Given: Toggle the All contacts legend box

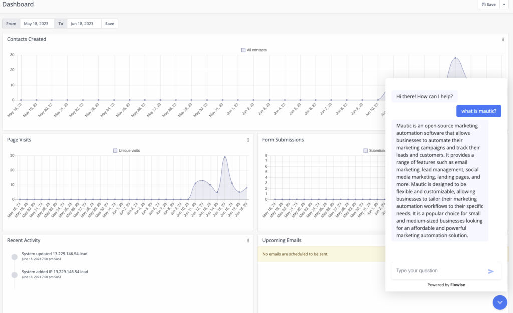Looking at the screenshot, I should 243,50.
